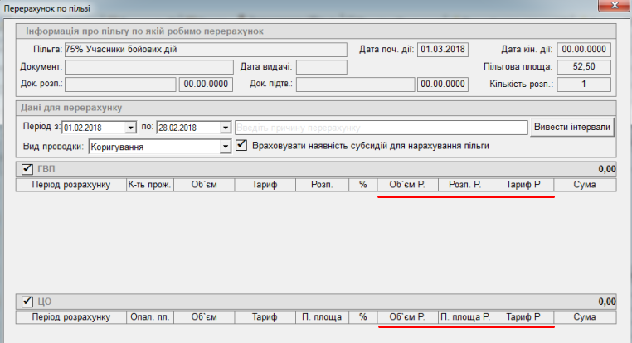Image resolution: width=632 pixels, height=343 pixels.
Task: Click the К-ть прож. column header
Action: (148, 185)
